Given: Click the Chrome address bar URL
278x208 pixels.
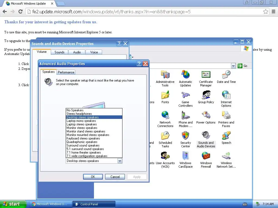Looking at the screenshot, I should 111,12.
